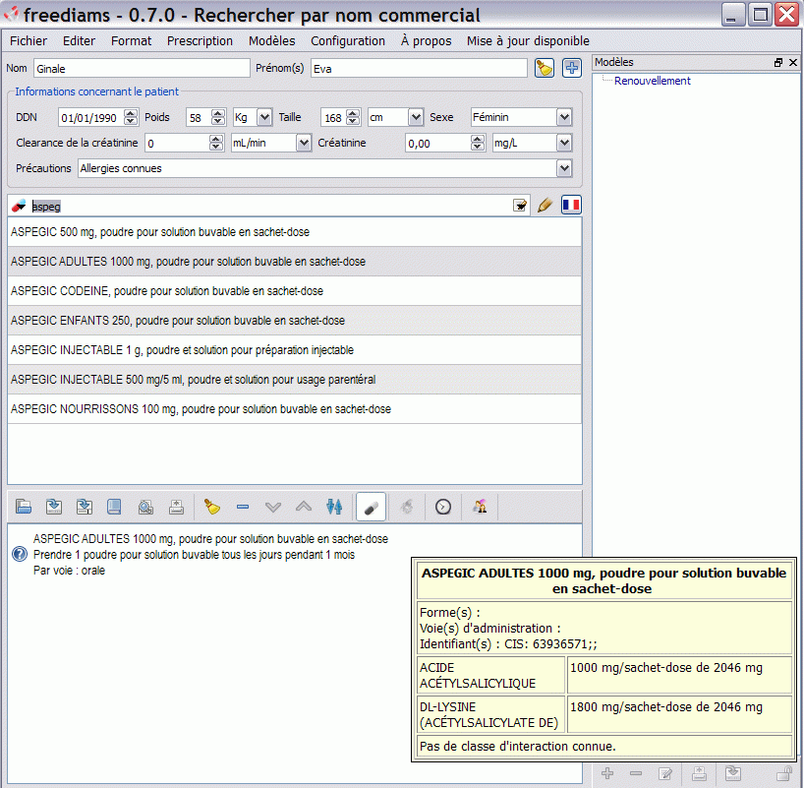Click the save-to-disk icon beside the first save icon
Screen dimensions: 804x788
click(85, 507)
